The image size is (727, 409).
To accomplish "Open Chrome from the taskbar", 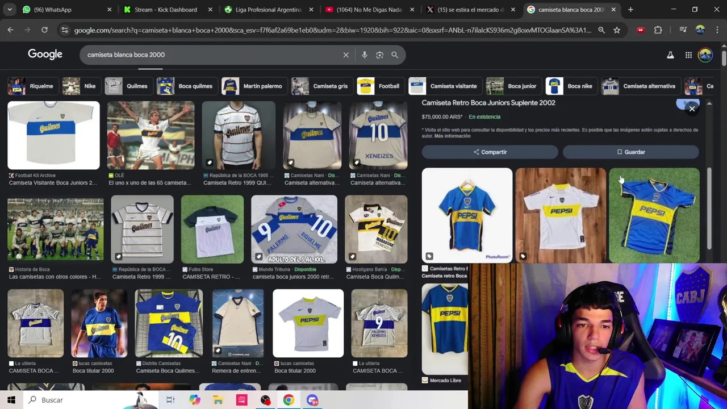I will (289, 400).
